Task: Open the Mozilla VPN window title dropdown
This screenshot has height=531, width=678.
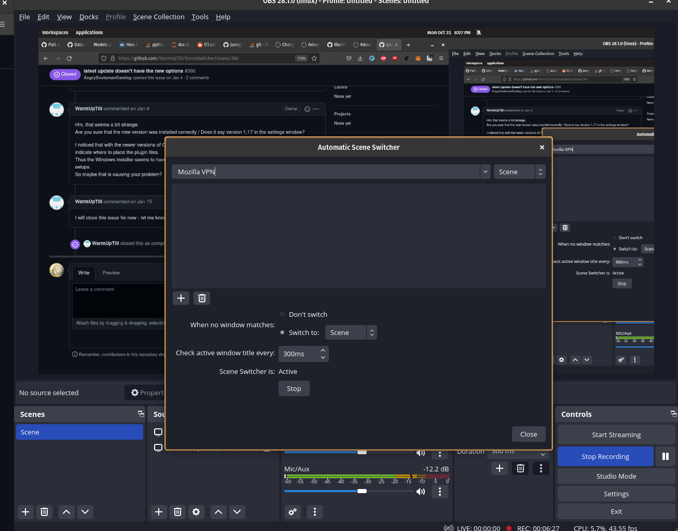Action: click(485, 172)
